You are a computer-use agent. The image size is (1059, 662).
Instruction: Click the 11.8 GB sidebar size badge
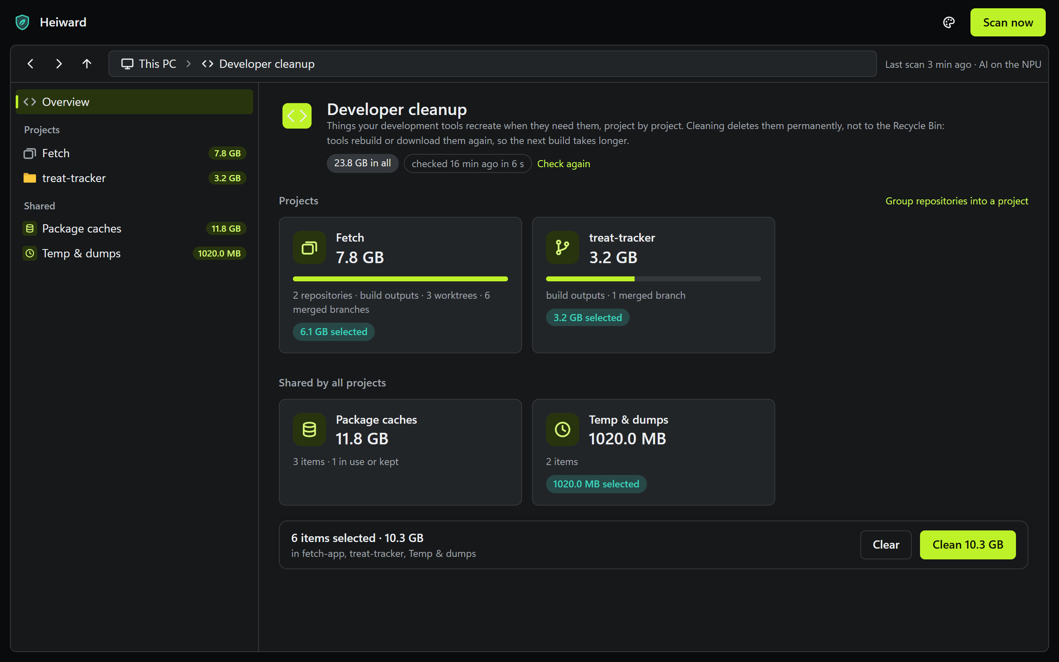pyautogui.click(x=226, y=228)
